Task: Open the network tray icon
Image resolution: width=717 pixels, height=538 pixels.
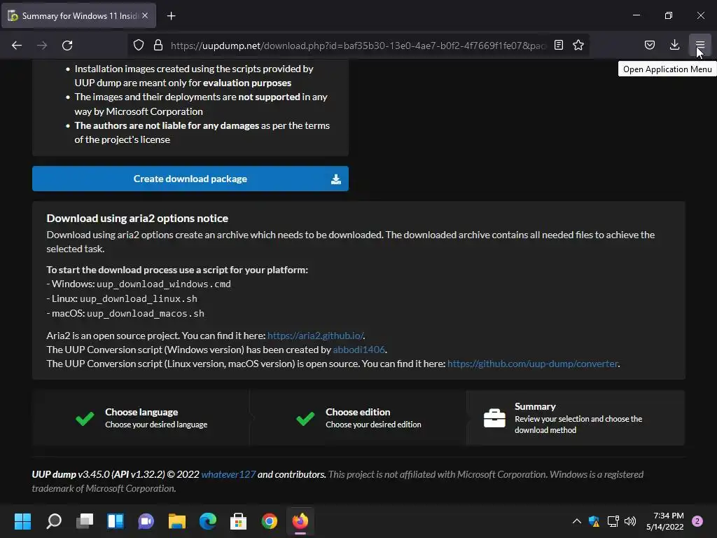Action: coord(613,521)
